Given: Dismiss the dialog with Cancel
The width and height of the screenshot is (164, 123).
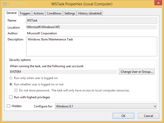Looking at the screenshot, I should (x=149, y=116).
